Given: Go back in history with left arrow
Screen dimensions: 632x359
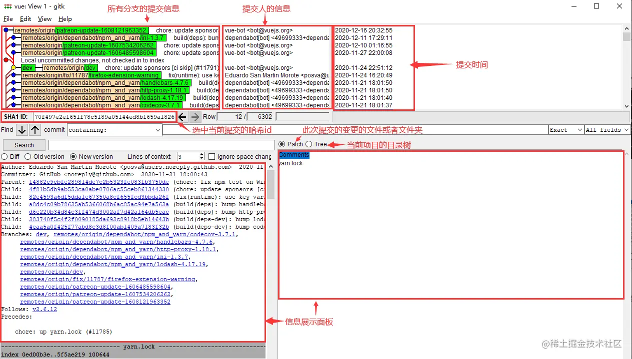Looking at the screenshot, I should 183,117.
